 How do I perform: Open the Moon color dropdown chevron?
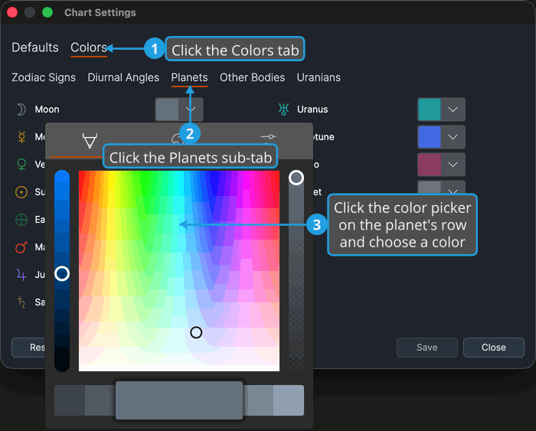pyautogui.click(x=191, y=109)
